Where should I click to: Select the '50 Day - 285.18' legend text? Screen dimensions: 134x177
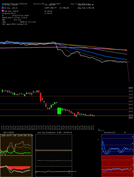[x=11, y=8]
